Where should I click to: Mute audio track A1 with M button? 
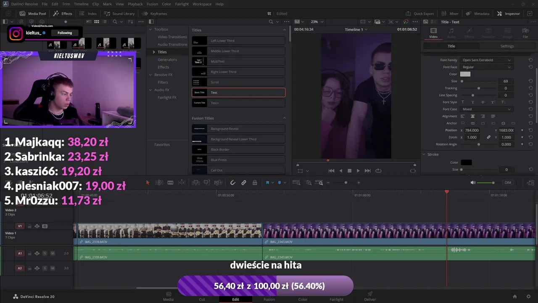[53, 253]
